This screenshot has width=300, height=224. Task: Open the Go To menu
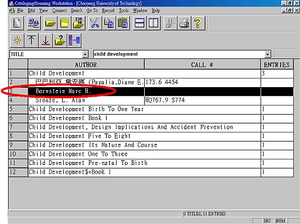click(92, 11)
